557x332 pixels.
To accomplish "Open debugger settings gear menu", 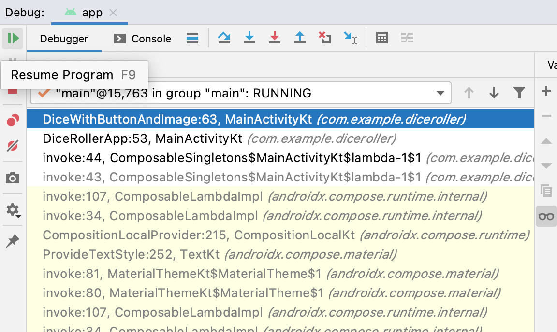I will pyautogui.click(x=13, y=210).
